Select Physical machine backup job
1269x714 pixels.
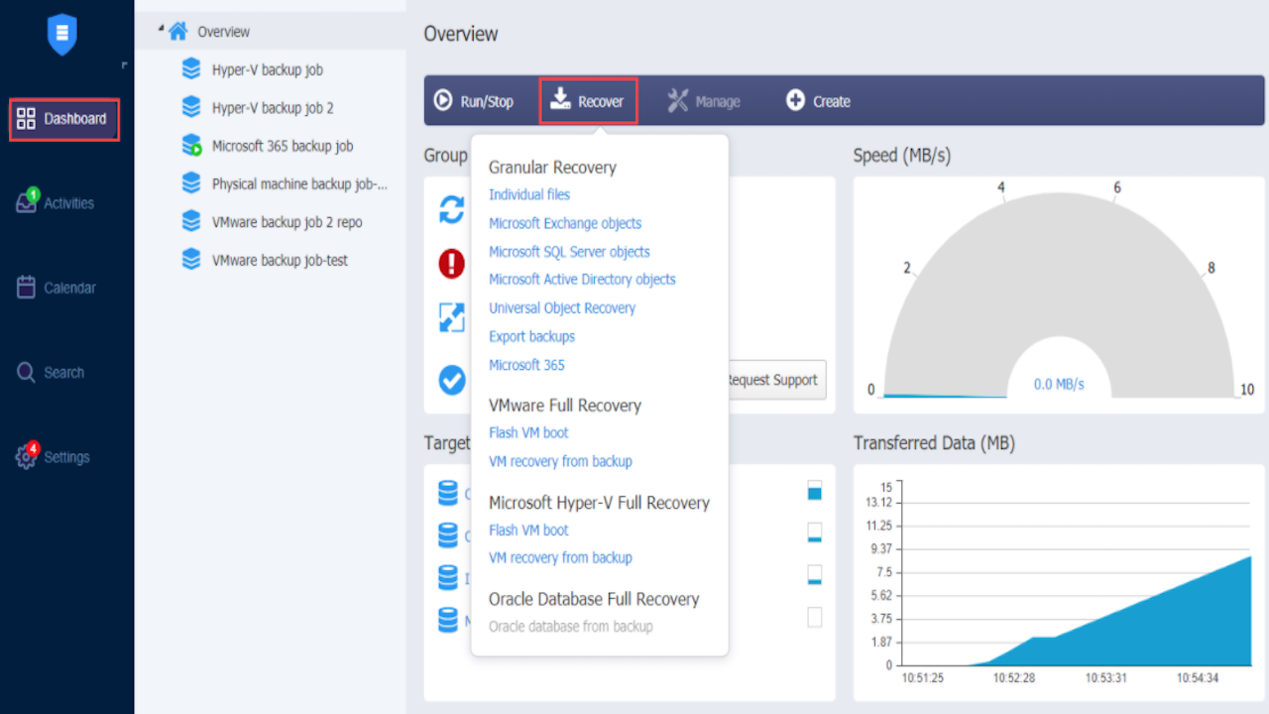click(298, 184)
